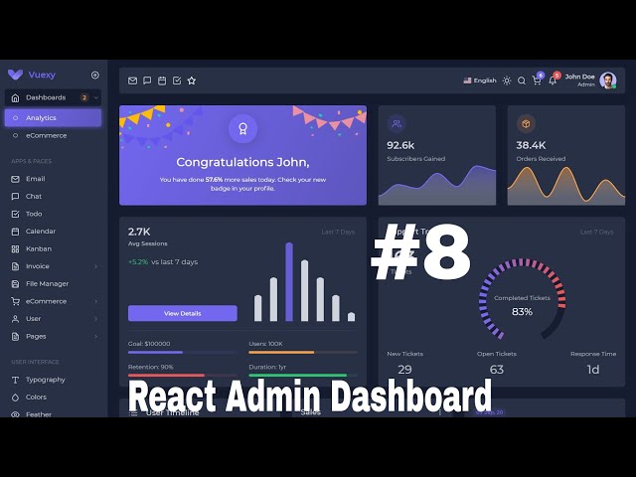Screen dimensions: 636x477
Task: Click the Dashboards home icon
Action: 16,97
